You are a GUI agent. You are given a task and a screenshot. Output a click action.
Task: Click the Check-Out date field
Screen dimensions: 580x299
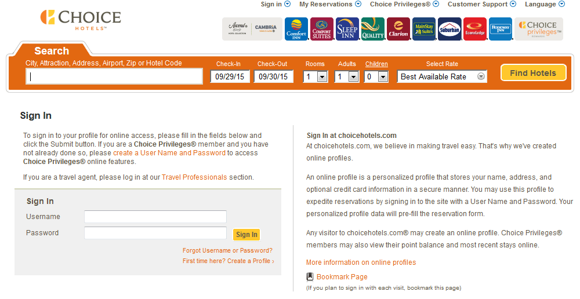pos(273,76)
